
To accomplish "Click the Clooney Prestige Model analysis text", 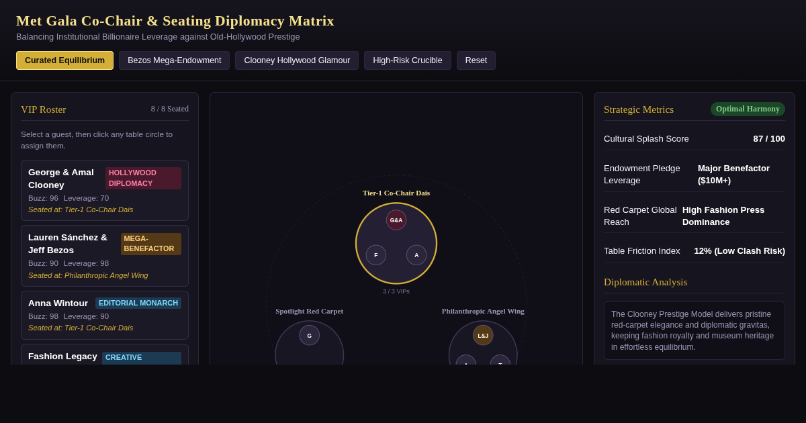I will 695,330.
